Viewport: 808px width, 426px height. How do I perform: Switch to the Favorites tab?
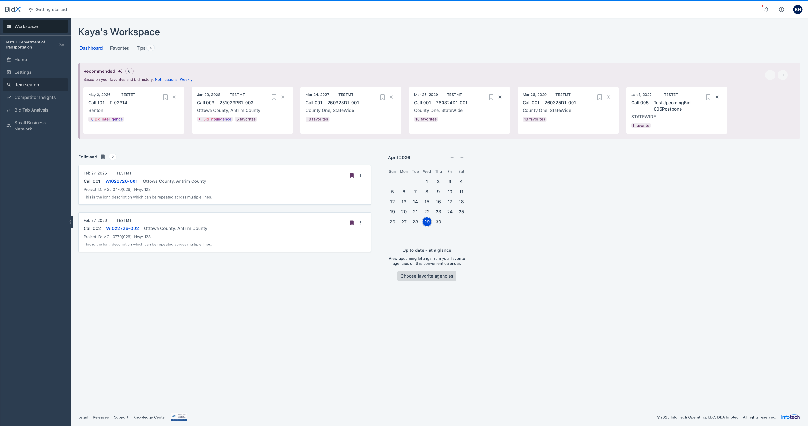[119, 48]
